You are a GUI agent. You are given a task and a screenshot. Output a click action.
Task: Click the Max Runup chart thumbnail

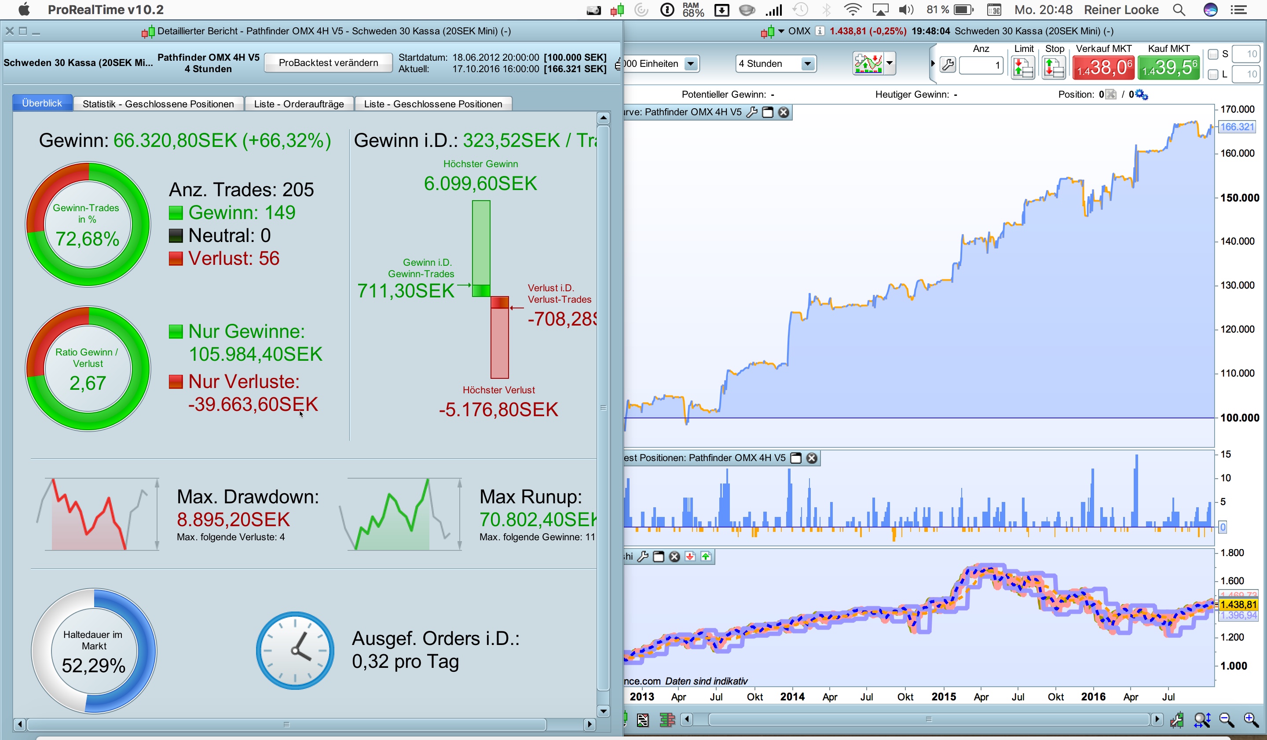[401, 514]
